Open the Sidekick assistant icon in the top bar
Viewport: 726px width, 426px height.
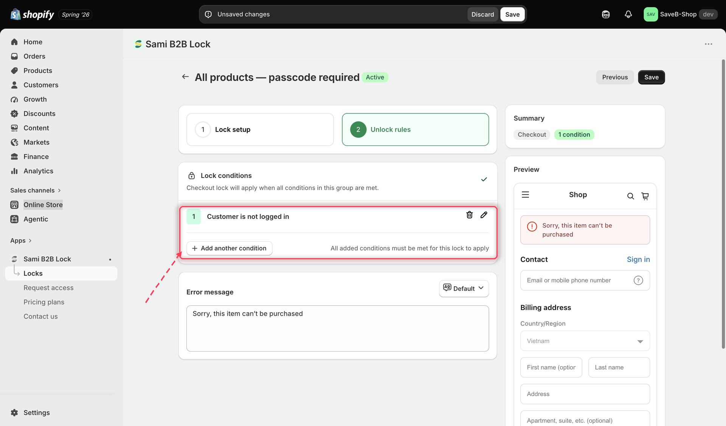[606, 14]
